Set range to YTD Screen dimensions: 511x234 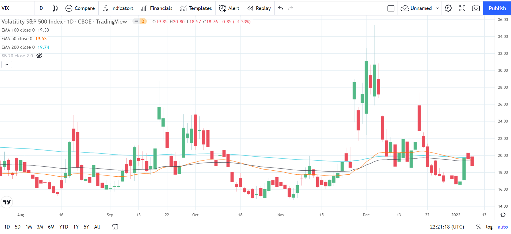(63, 227)
